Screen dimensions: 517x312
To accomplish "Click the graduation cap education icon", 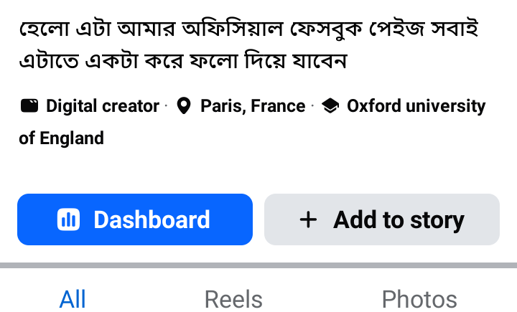I will (x=330, y=107).
